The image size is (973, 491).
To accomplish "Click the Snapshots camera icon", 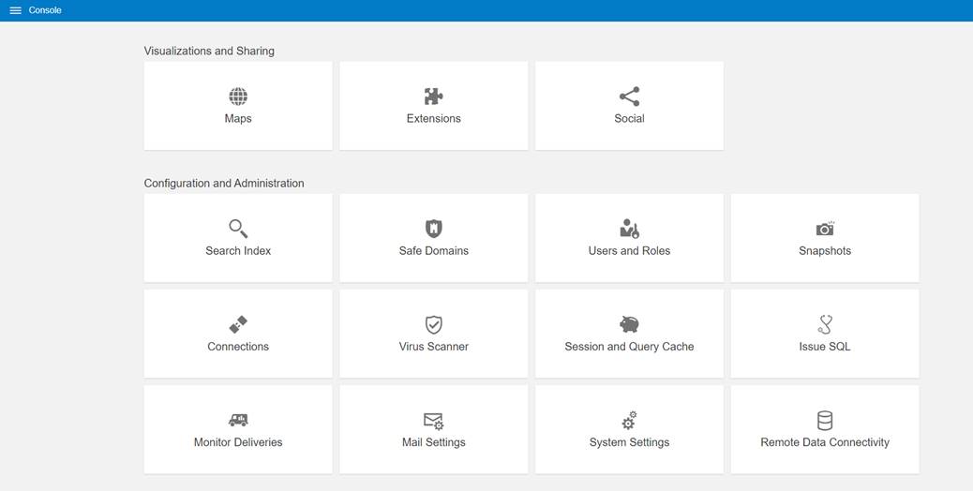I will point(825,229).
